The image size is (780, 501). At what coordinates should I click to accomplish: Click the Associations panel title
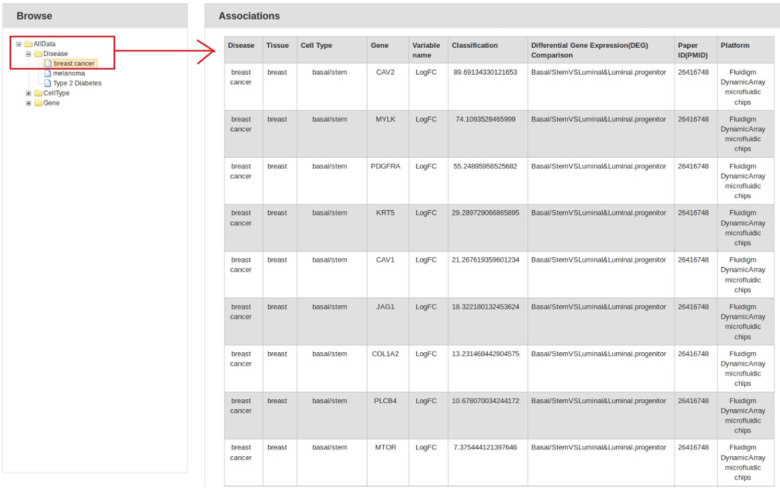pyautogui.click(x=249, y=16)
